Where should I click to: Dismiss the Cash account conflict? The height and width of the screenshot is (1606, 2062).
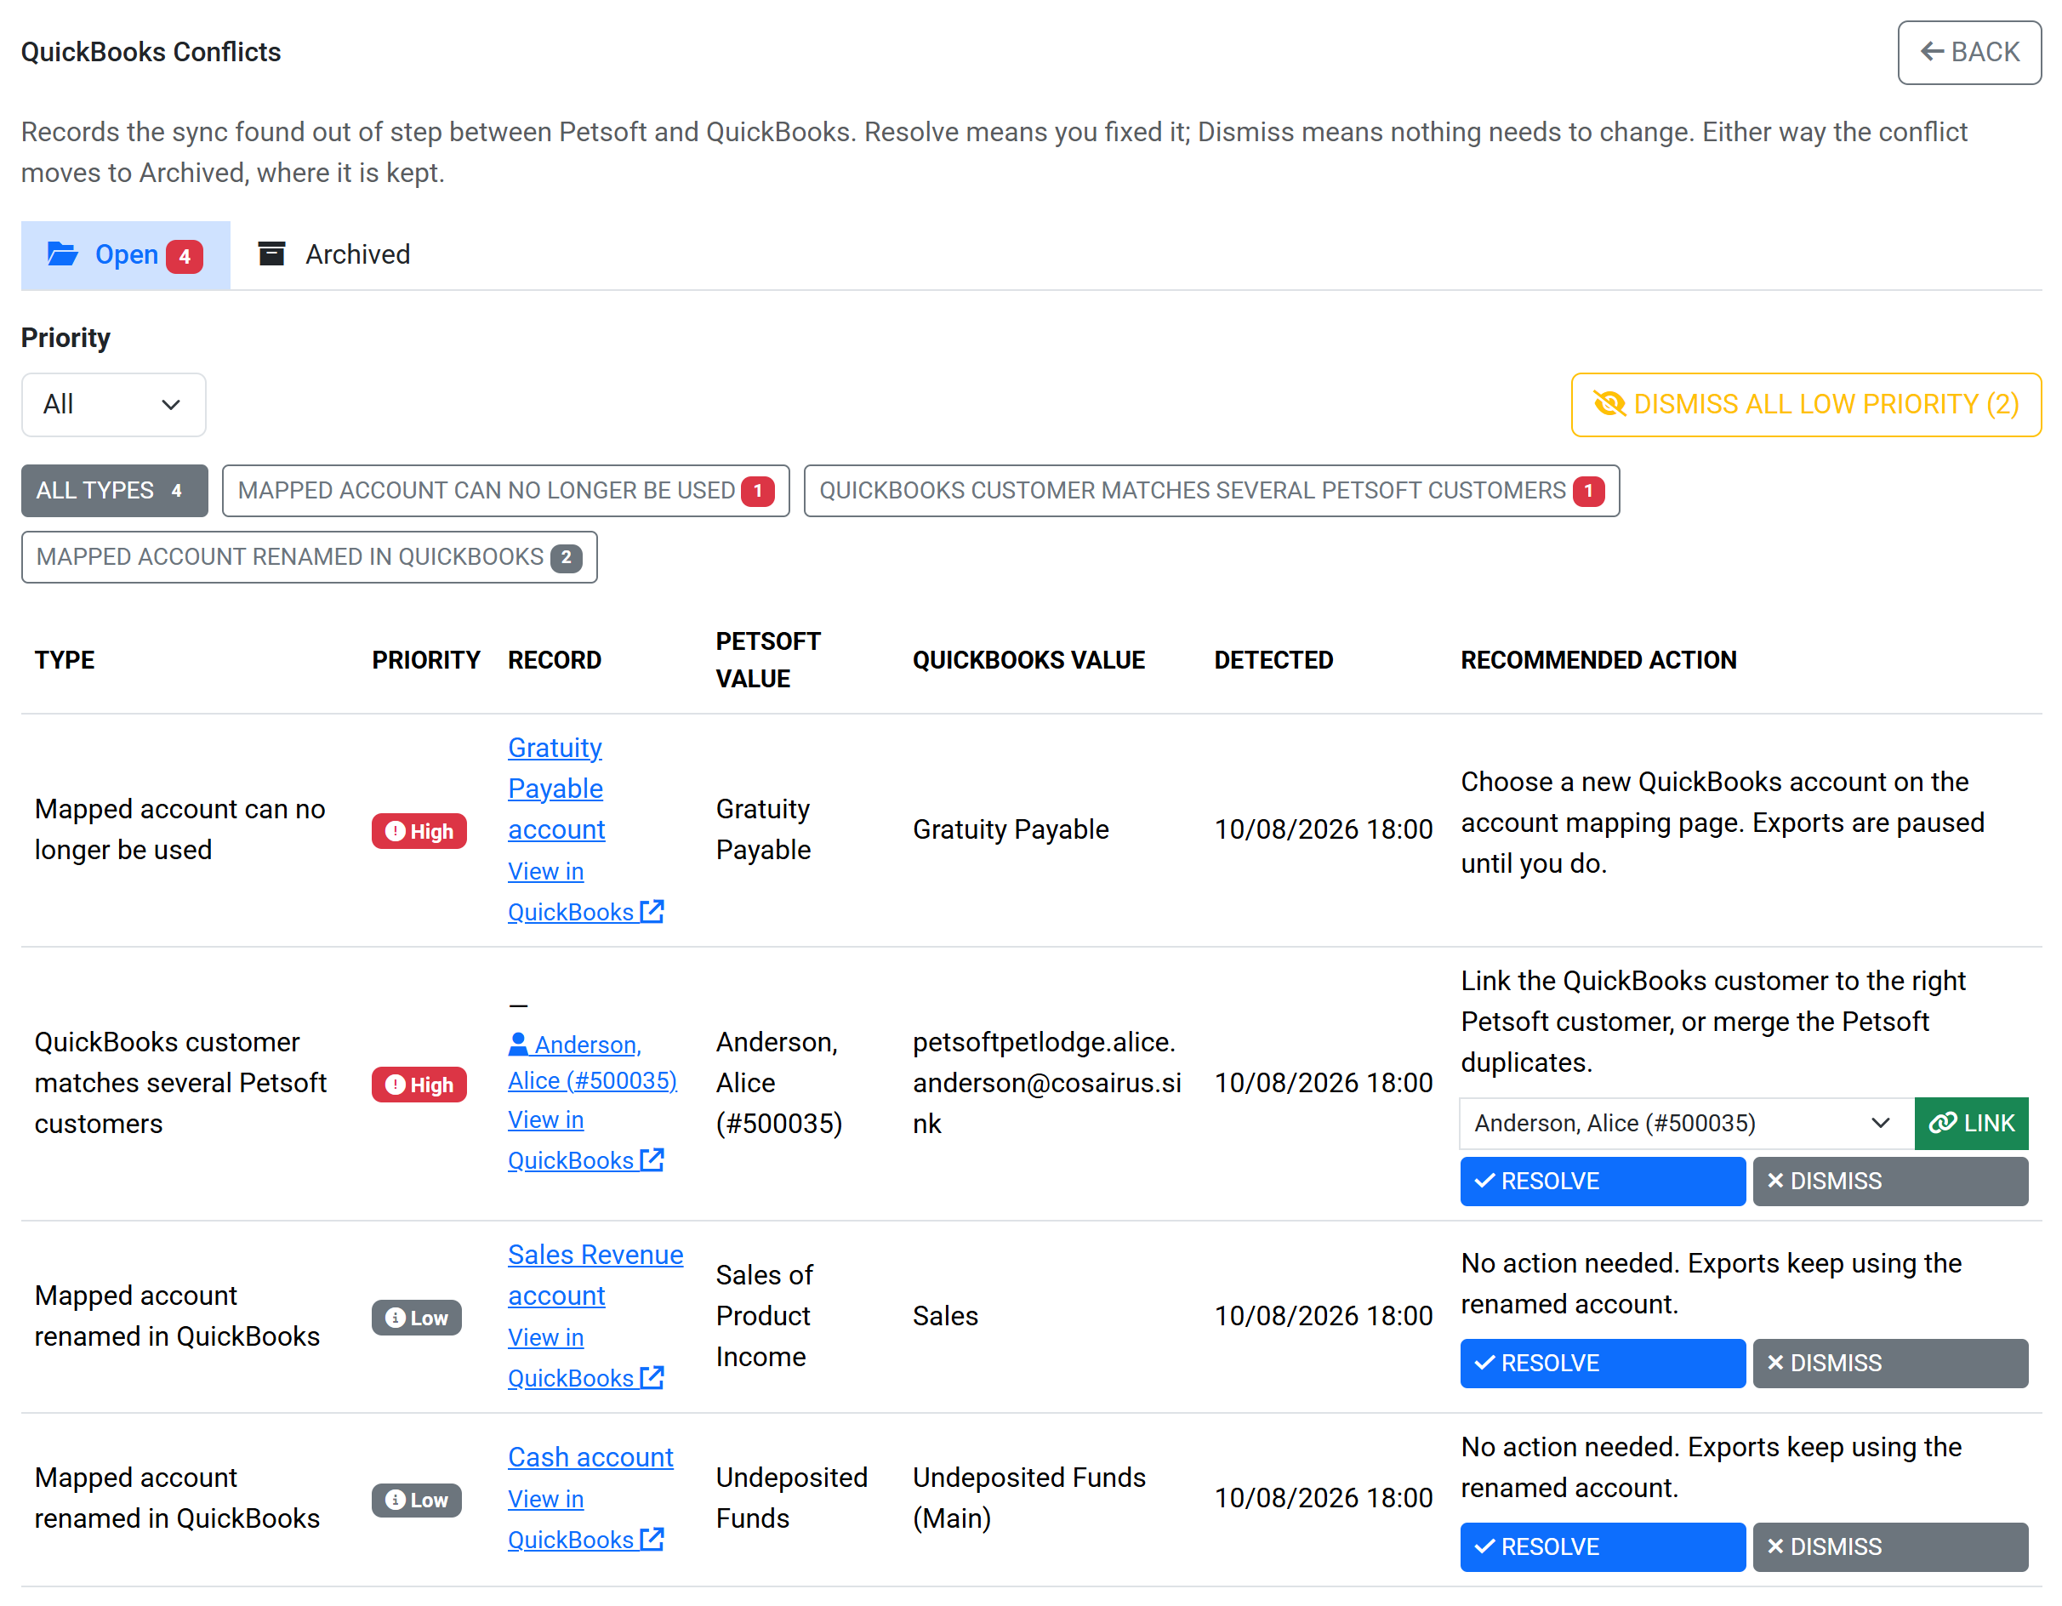[x=1889, y=1546]
